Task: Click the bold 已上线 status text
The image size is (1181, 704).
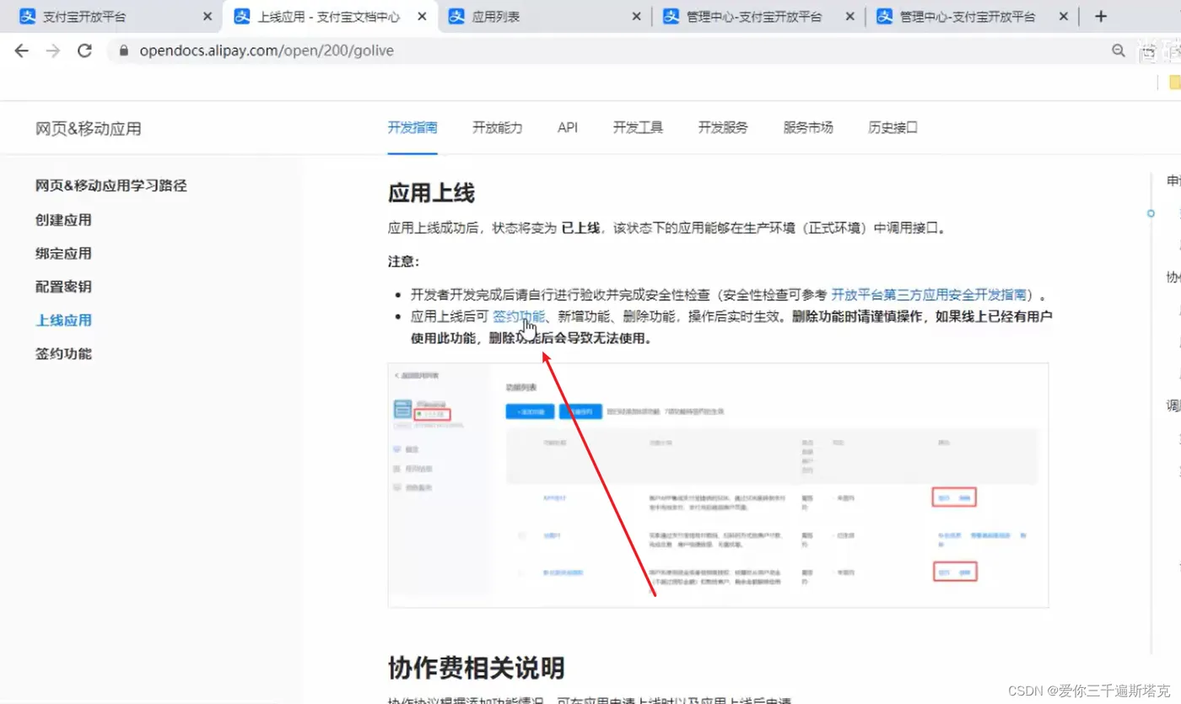Action: tap(580, 228)
